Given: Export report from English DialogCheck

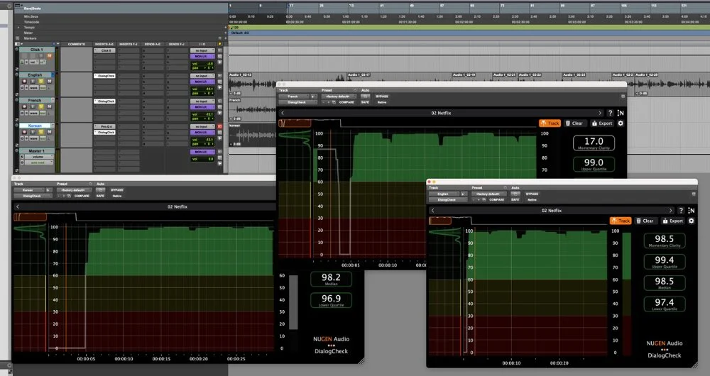Looking at the screenshot, I should [672, 221].
